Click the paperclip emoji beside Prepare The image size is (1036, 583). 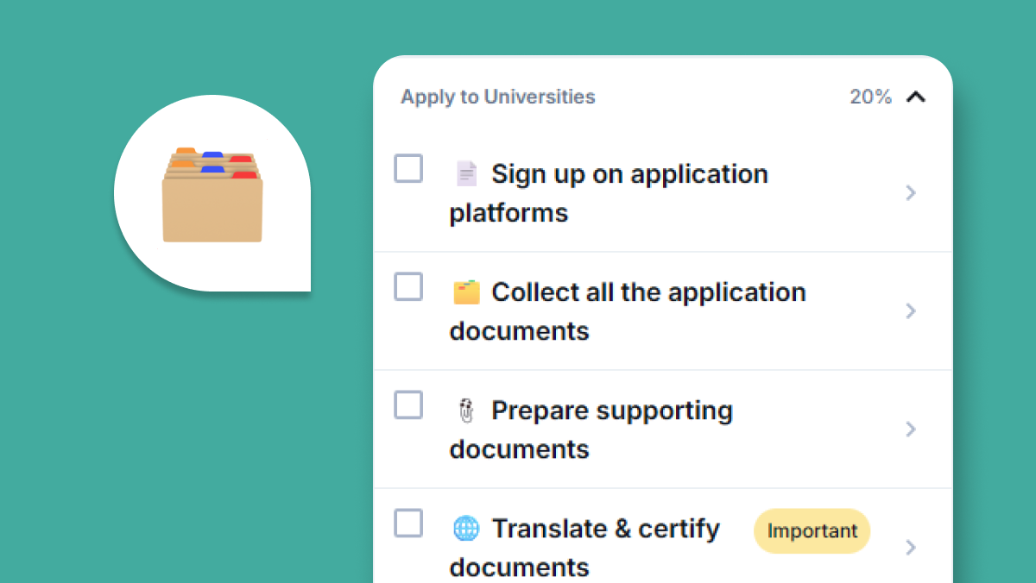tap(466, 411)
